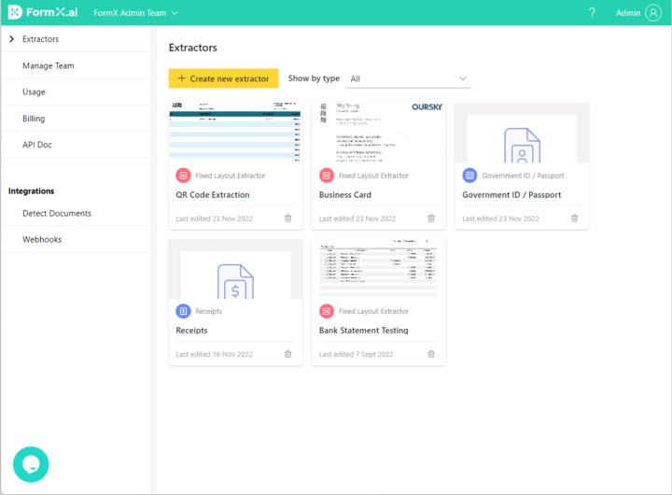Open the help question mark icon
The image size is (672, 495).
point(592,13)
